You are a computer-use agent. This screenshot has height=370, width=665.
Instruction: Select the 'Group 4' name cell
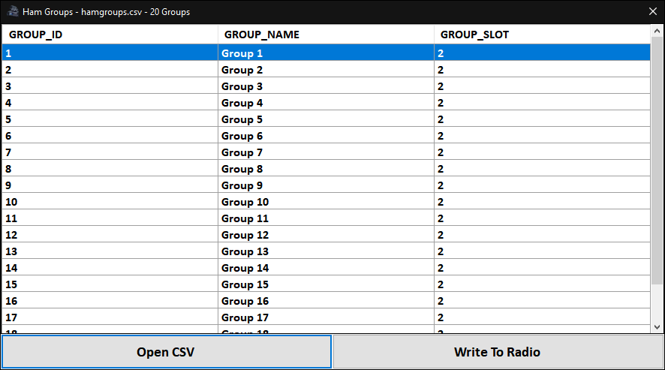pos(326,103)
